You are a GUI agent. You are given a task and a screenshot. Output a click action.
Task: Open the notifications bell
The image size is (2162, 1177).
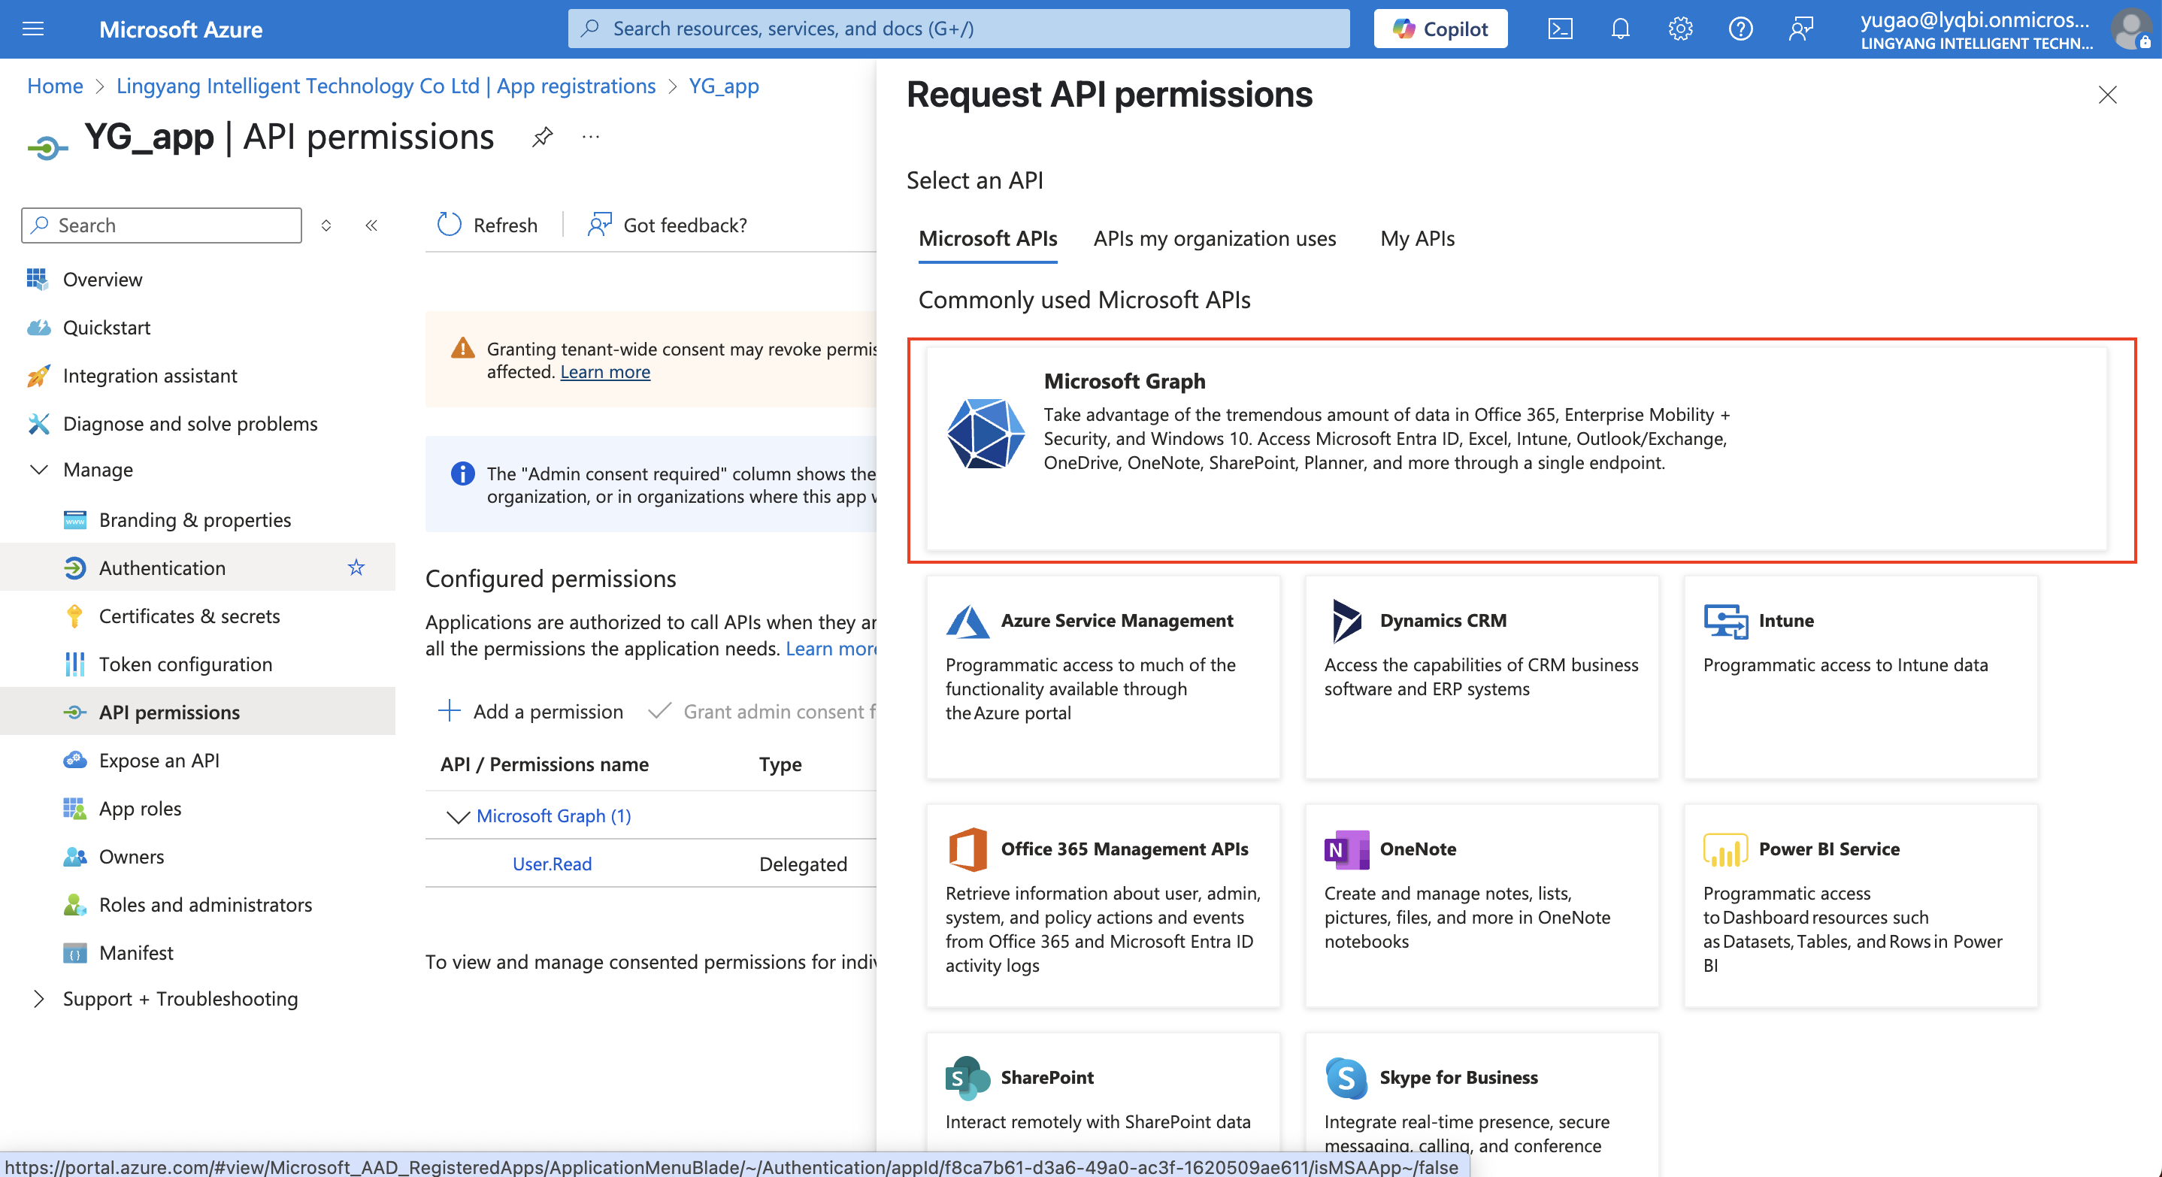[1620, 29]
